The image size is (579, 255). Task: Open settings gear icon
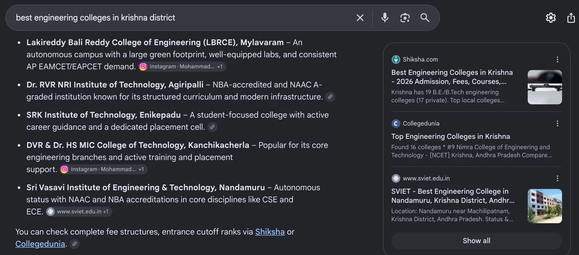click(x=551, y=18)
